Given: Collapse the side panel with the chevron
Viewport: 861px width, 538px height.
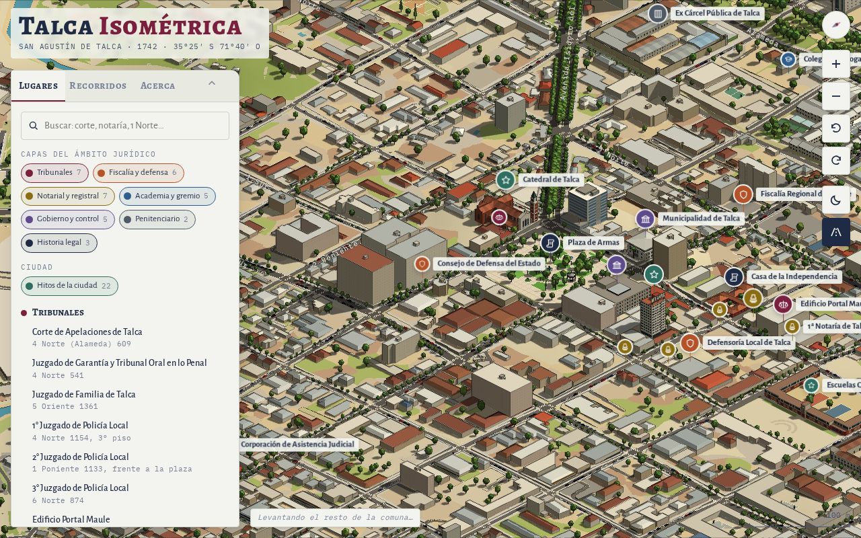Looking at the screenshot, I should tap(212, 83).
